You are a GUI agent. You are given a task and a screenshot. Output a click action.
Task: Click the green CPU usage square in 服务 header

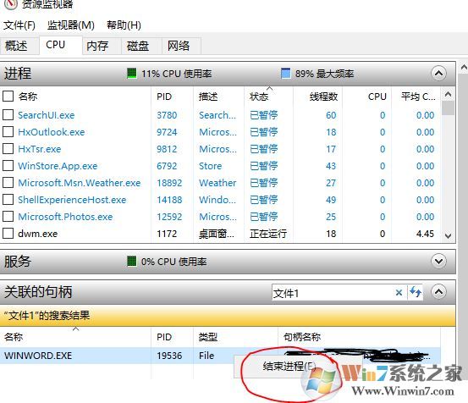(x=132, y=261)
